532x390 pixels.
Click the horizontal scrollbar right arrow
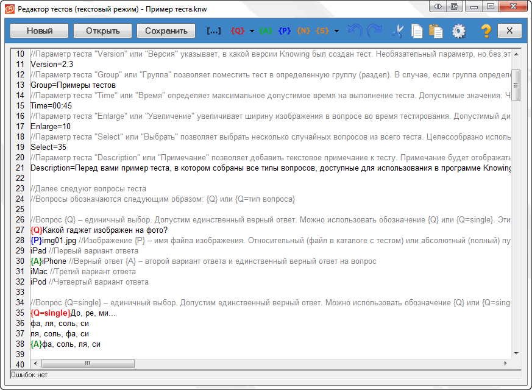(x=506, y=363)
